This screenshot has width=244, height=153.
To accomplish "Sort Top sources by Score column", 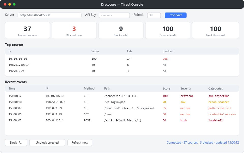I will pyautogui.click(x=95, y=51).
